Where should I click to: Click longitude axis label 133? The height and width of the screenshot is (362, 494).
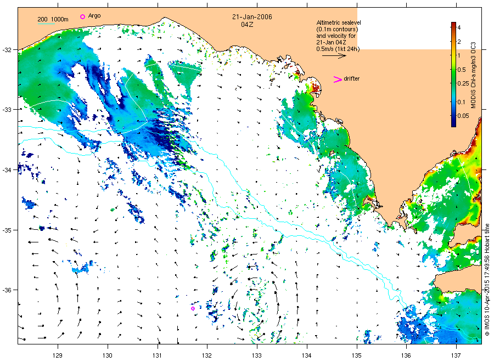coord(257,355)
